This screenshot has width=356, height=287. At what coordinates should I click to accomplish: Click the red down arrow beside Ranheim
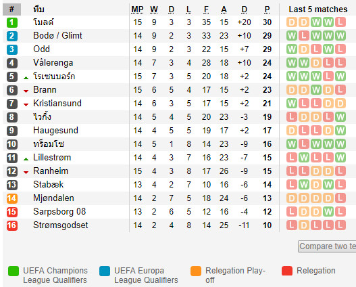point(26,173)
